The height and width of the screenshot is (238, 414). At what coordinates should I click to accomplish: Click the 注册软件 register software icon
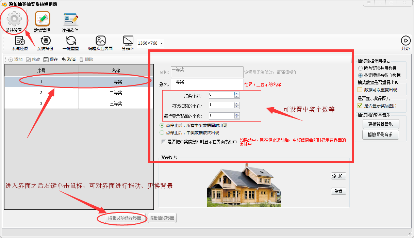(x=70, y=19)
